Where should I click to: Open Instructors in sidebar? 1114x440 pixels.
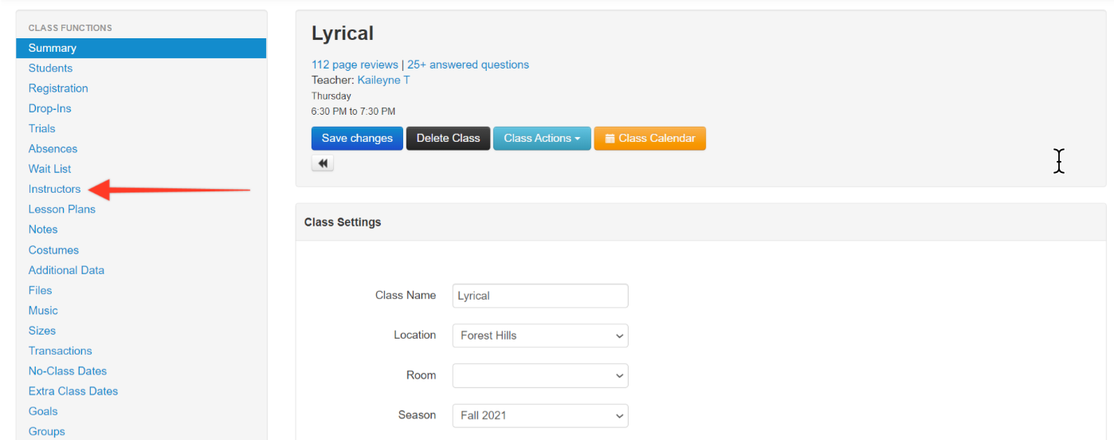pos(54,189)
